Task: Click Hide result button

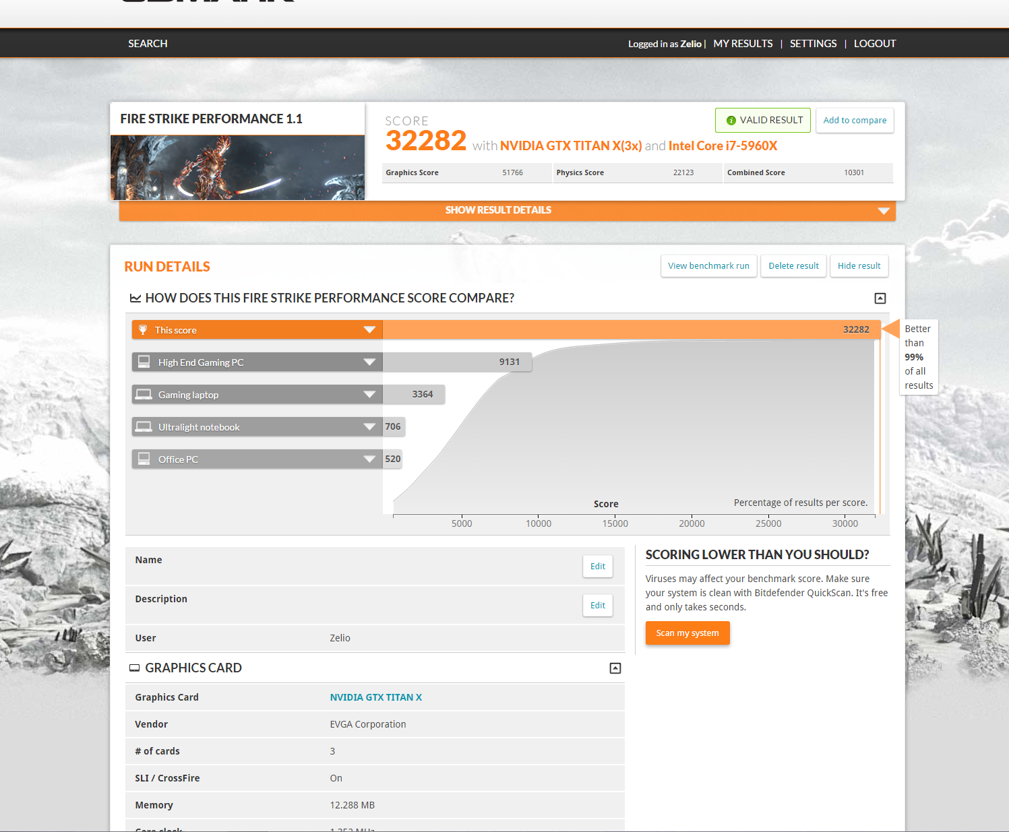Action: click(859, 265)
